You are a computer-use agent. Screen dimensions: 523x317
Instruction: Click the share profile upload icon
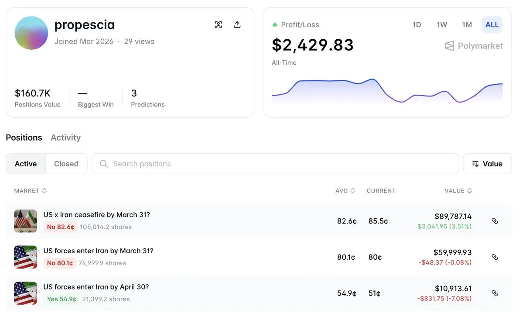pos(237,25)
